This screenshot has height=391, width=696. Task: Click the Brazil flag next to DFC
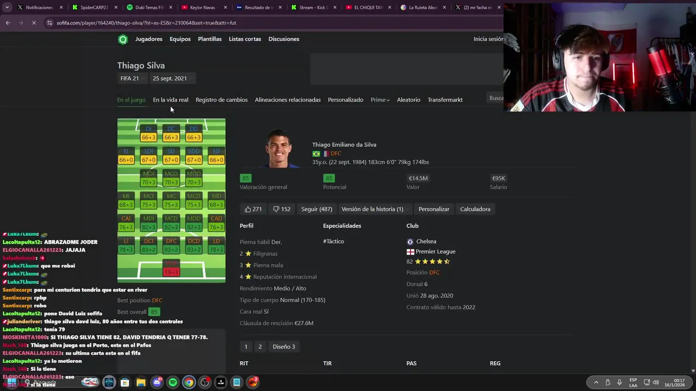(316, 154)
